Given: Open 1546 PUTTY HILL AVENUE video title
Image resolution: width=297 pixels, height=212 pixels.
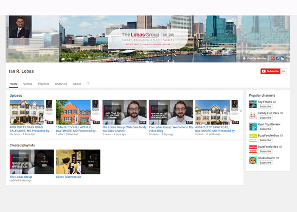Looking at the screenshot, I should (77, 129).
